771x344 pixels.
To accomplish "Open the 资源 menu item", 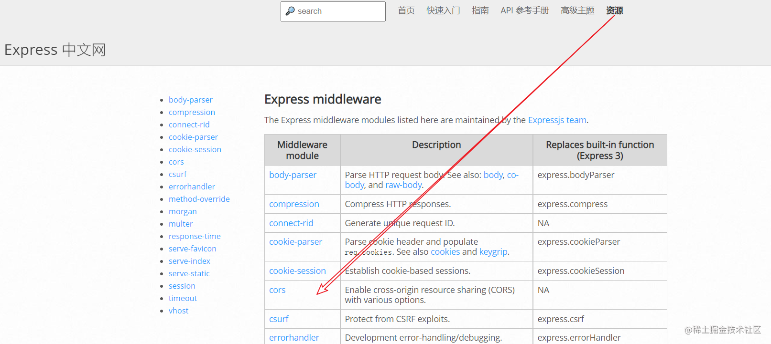I will point(615,10).
